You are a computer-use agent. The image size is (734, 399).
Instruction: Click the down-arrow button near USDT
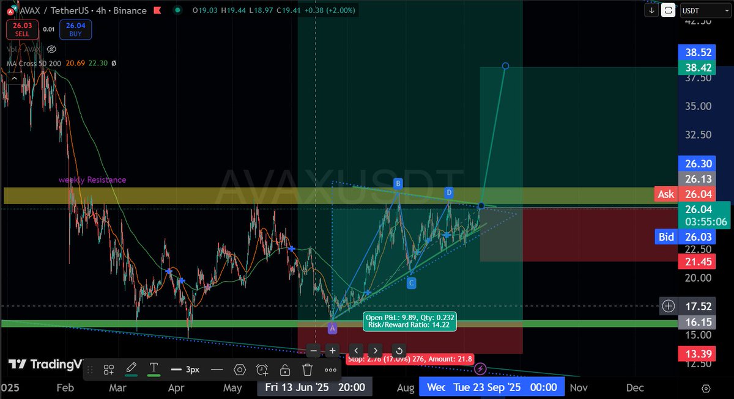(x=653, y=10)
